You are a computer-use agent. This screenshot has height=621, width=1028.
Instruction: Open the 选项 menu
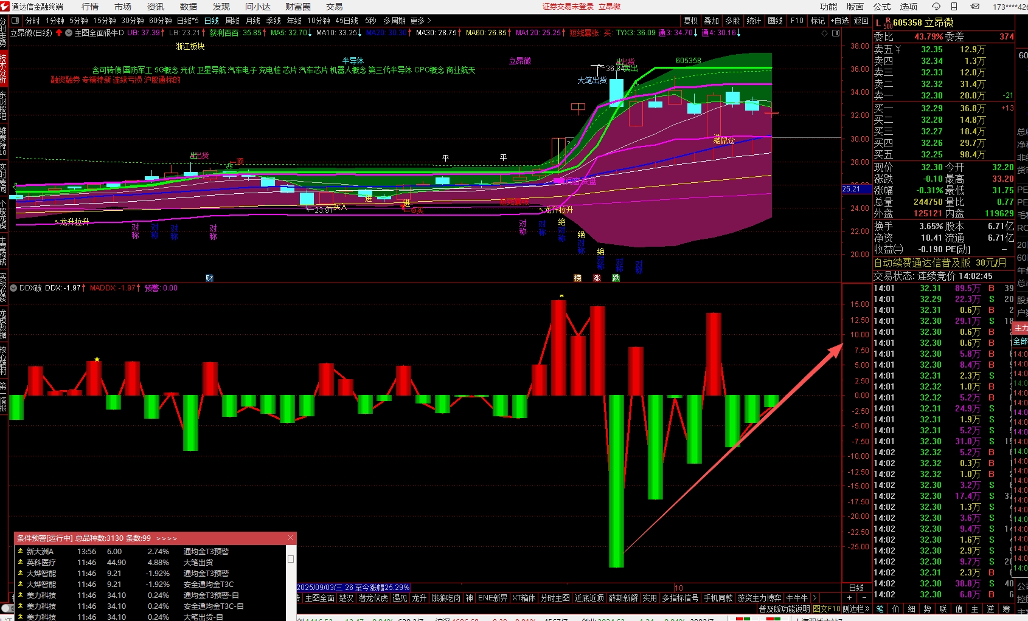909,7
